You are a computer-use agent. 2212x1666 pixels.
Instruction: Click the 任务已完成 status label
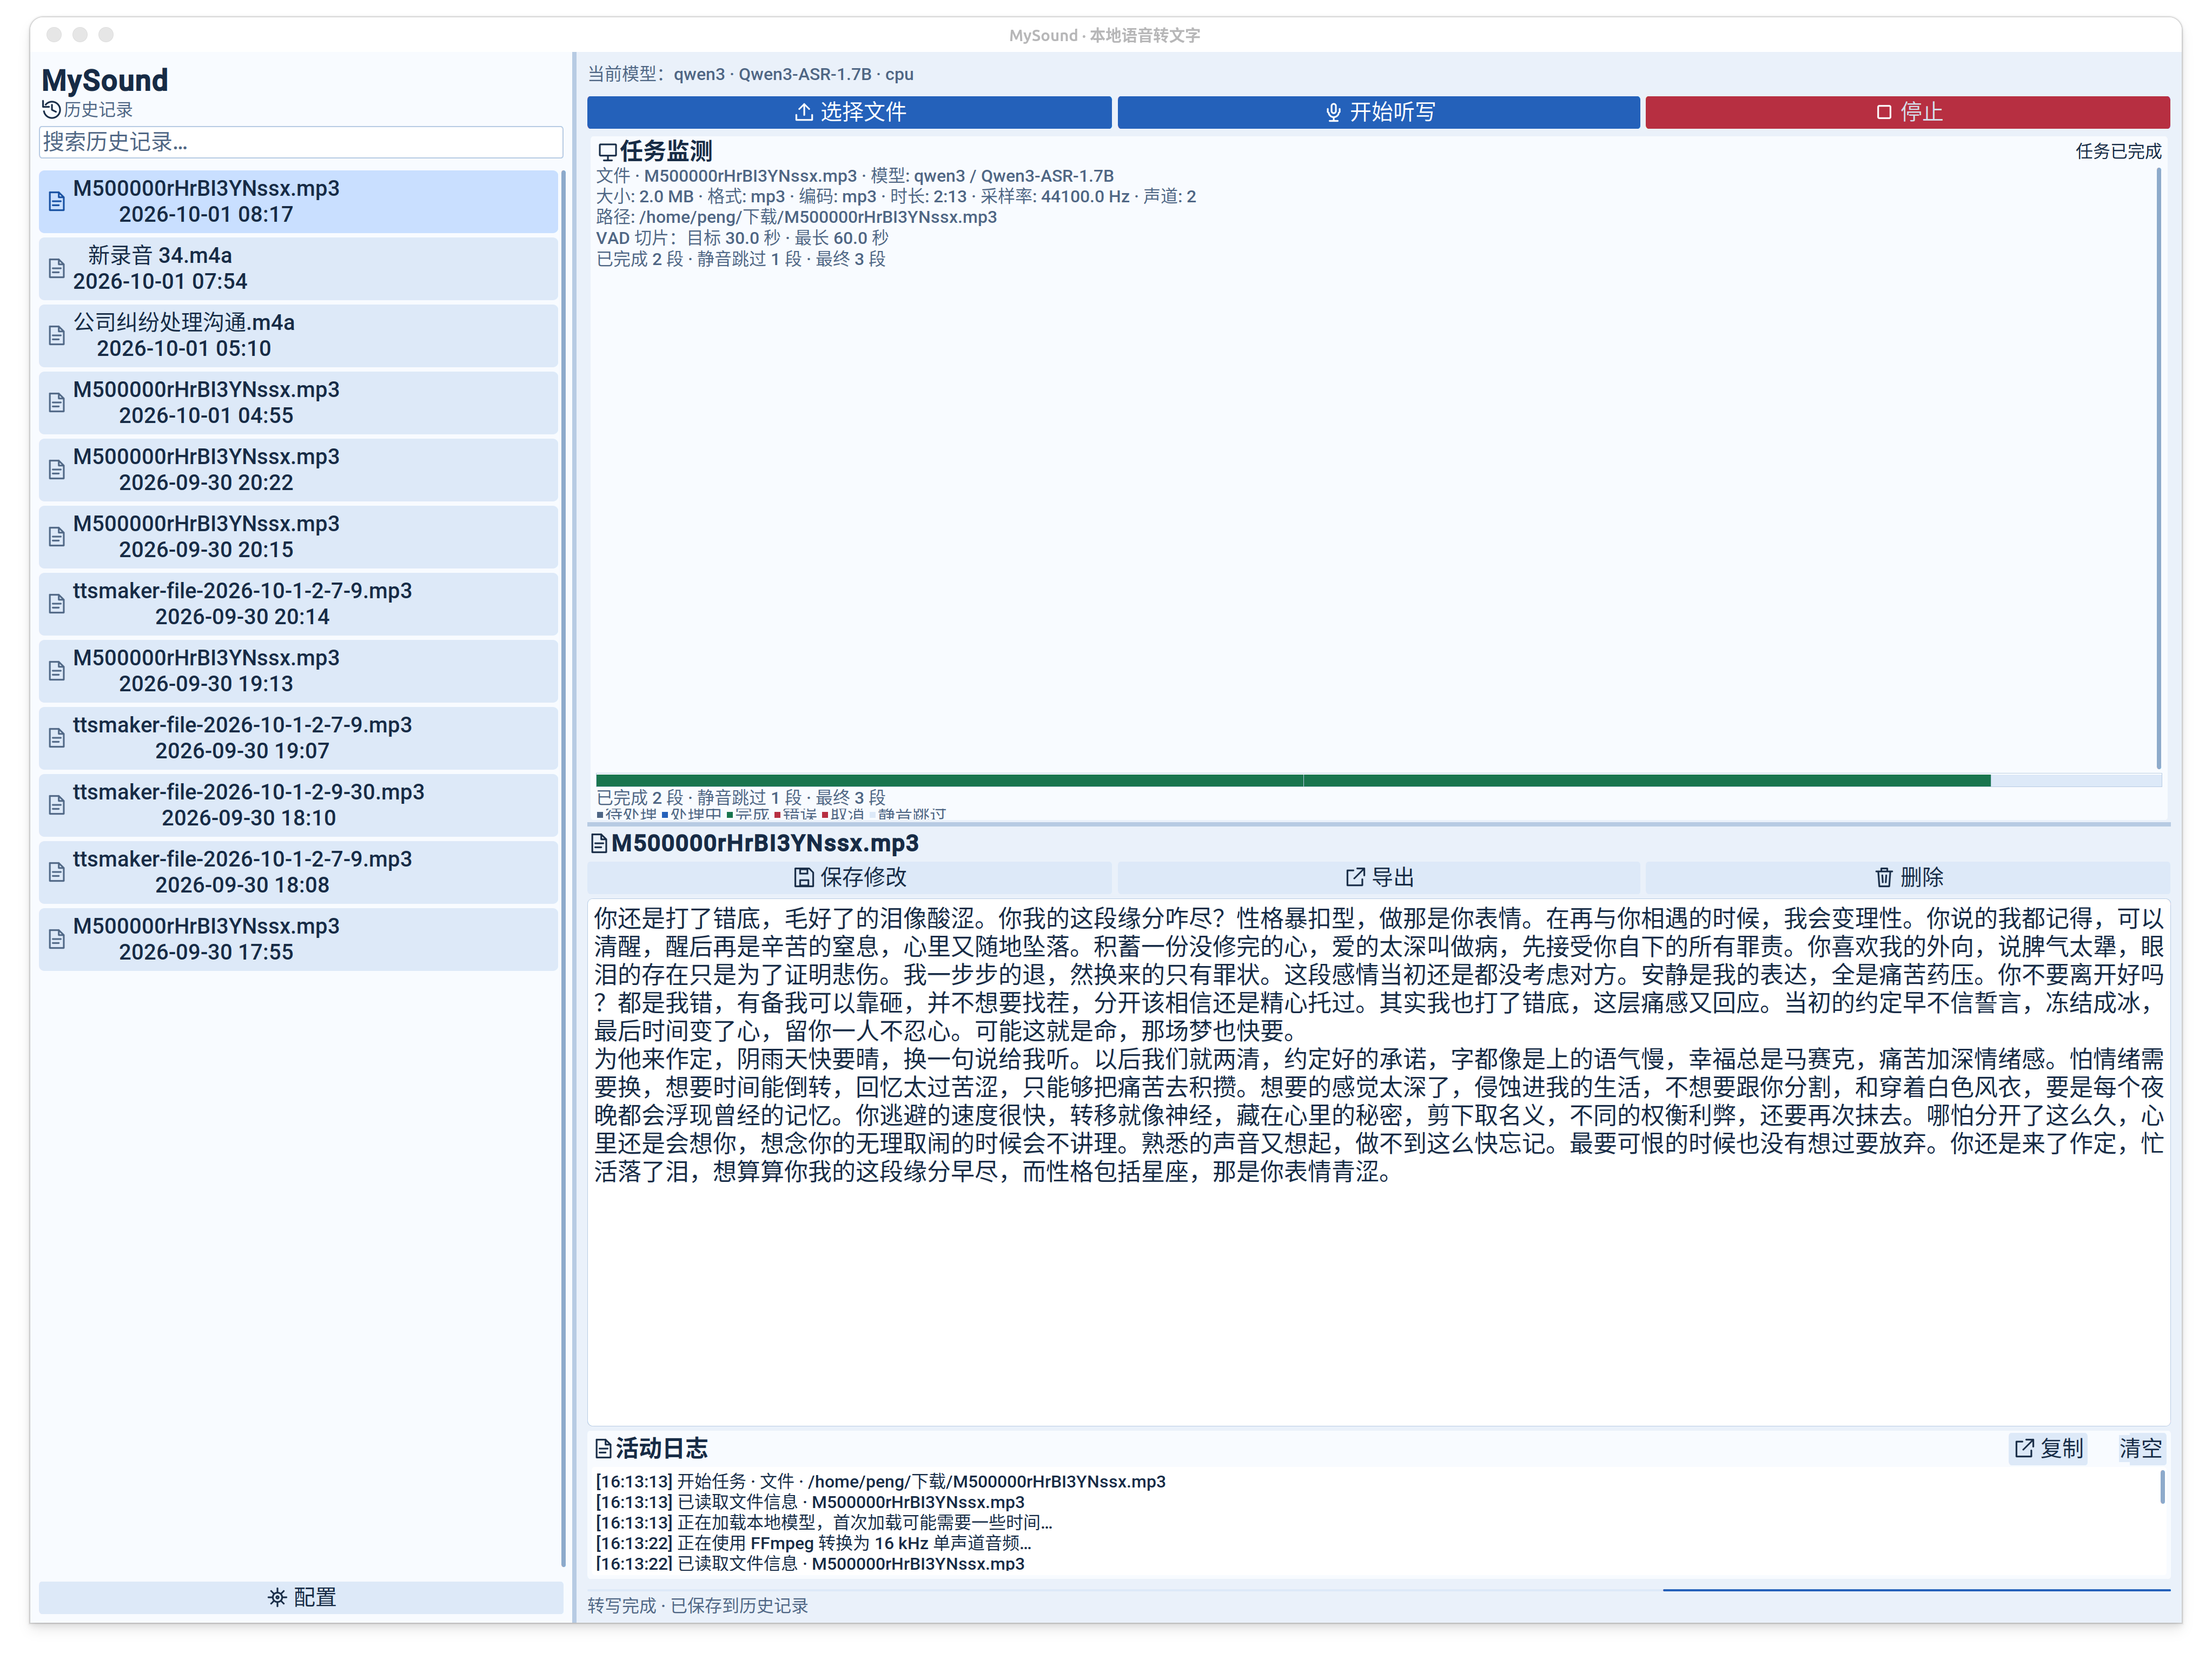[x=2118, y=151]
